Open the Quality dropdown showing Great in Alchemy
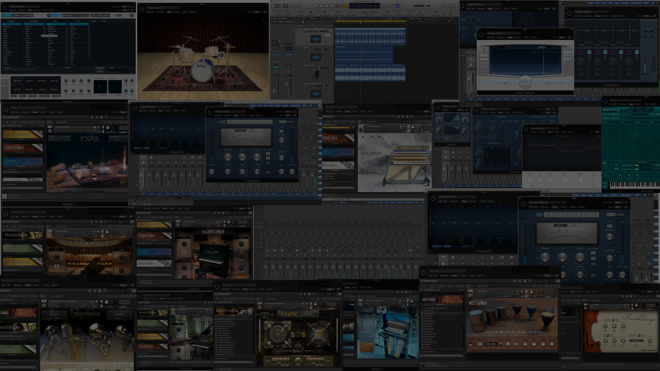This screenshot has width=660, height=371. [119, 15]
